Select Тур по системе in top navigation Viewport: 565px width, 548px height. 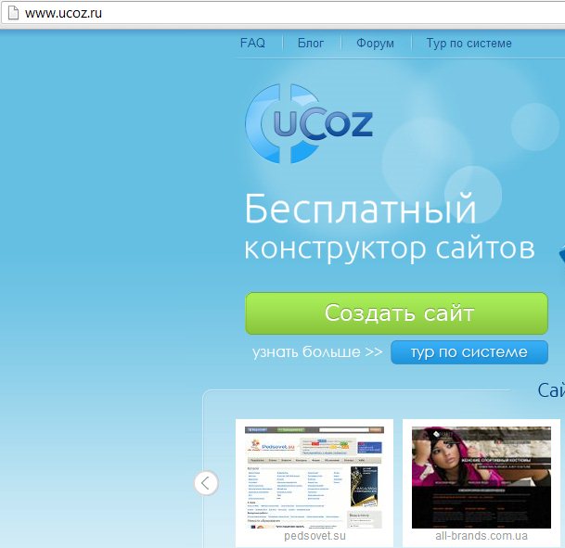click(469, 43)
